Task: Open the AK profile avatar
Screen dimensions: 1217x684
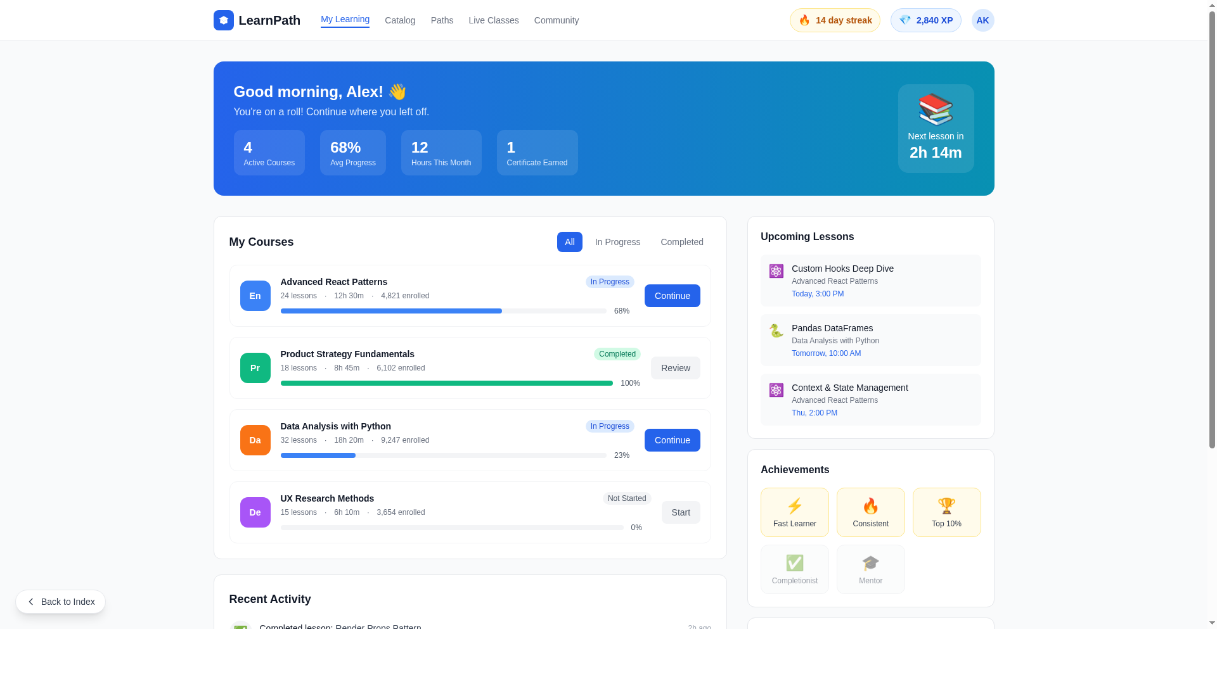Action: [982, 20]
